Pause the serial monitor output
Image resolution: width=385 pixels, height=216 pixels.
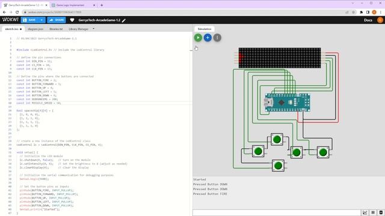[x=373, y=212]
